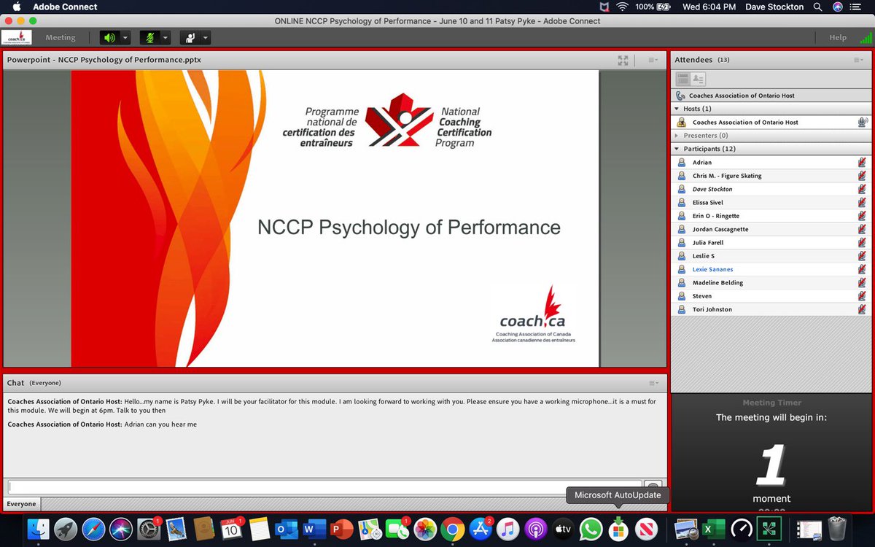875x547 pixels.
Task: Expand the Presenters (0) section
Action: pyautogui.click(x=676, y=135)
